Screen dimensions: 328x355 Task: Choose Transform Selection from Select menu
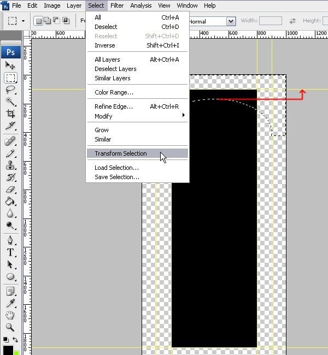(x=137, y=153)
